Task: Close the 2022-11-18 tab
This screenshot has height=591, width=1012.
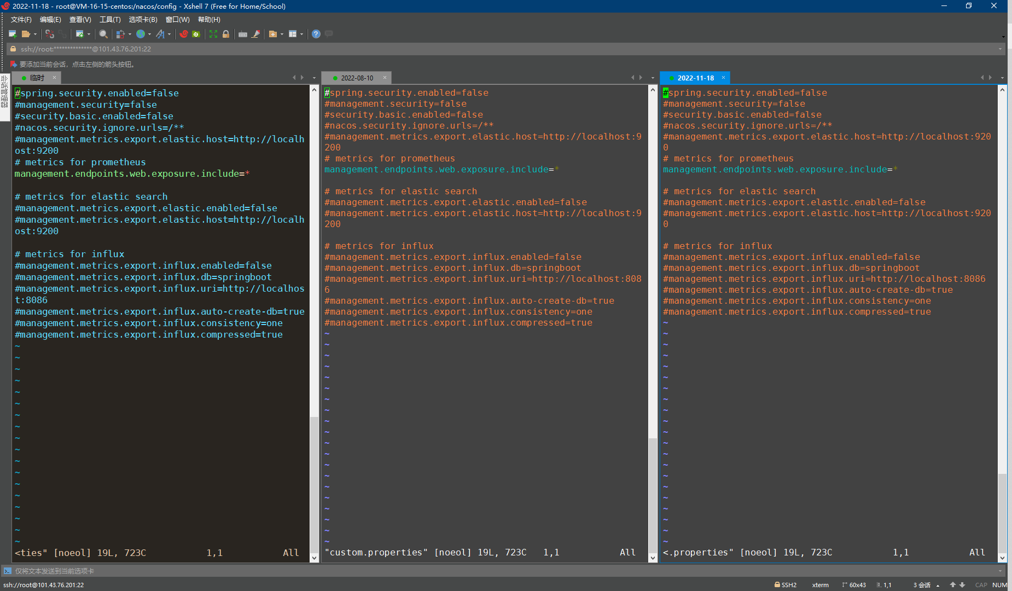Action: click(x=723, y=78)
